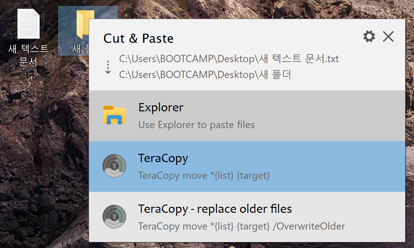Screen dimensions: 414x248
Task: Click the icon beside 'replace older files'
Action: click(x=114, y=217)
